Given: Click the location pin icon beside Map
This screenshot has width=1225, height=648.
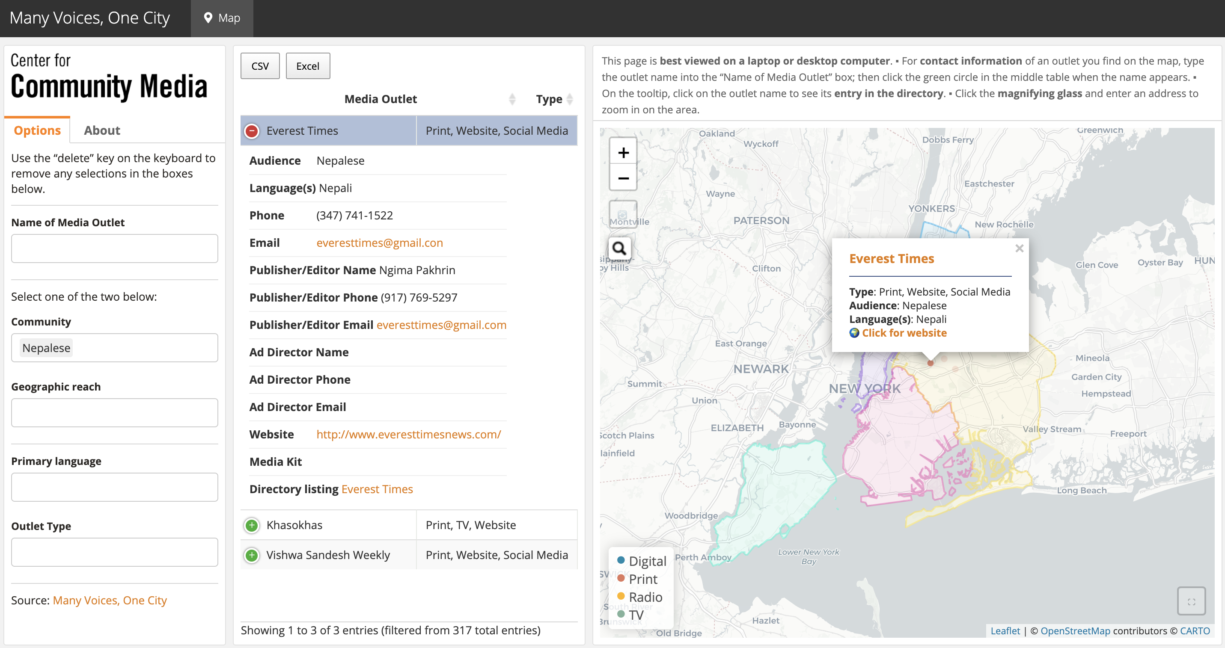Looking at the screenshot, I should pos(208,18).
